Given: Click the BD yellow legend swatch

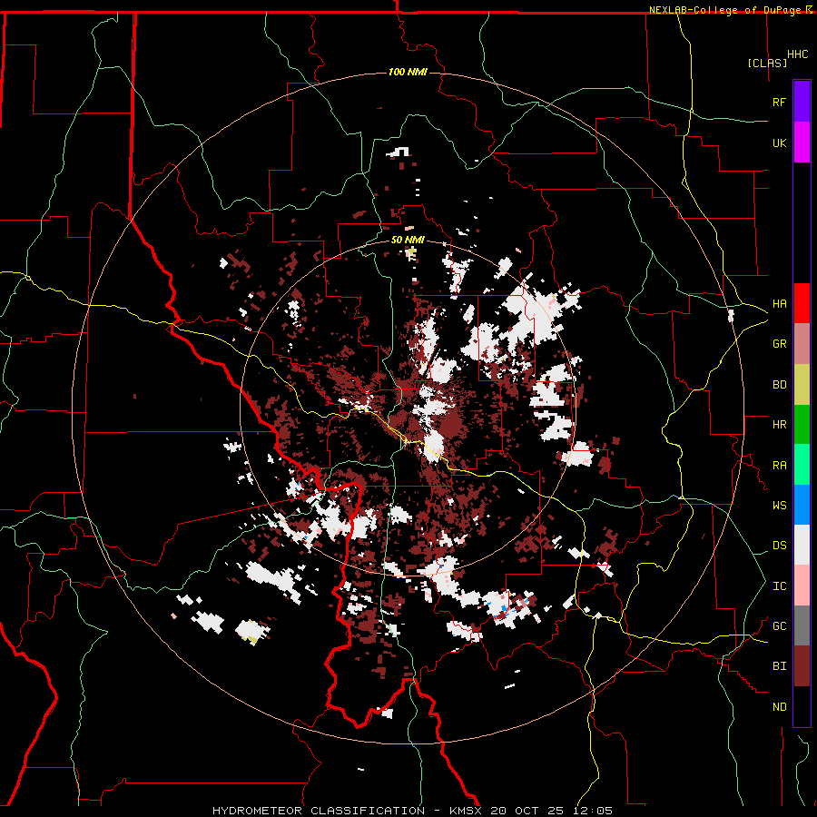Looking at the screenshot, I should tap(802, 385).
